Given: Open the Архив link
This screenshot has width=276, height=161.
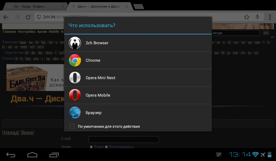Looking at the screenshot, I should 42,32.
